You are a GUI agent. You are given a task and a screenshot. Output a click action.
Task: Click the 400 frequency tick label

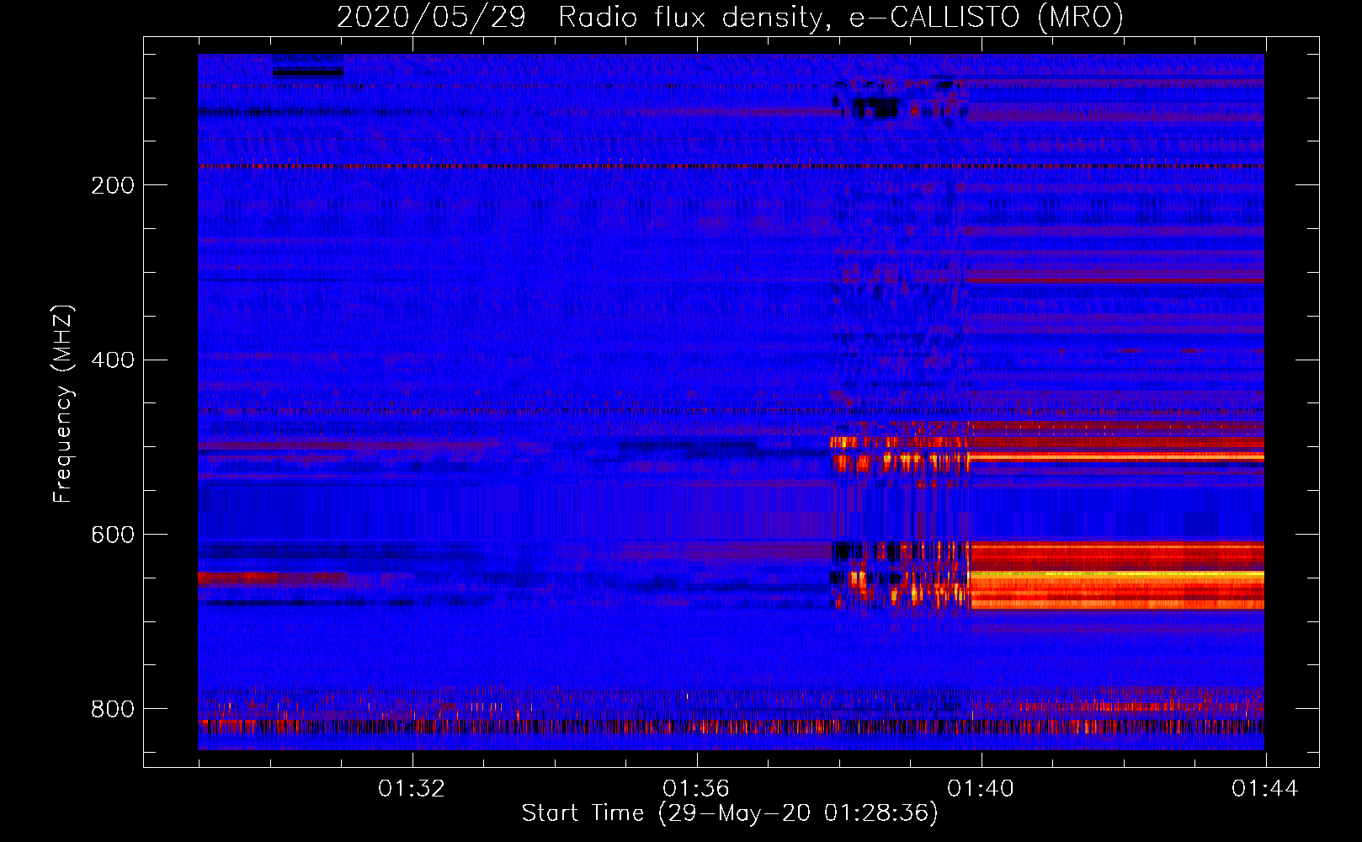113,360
